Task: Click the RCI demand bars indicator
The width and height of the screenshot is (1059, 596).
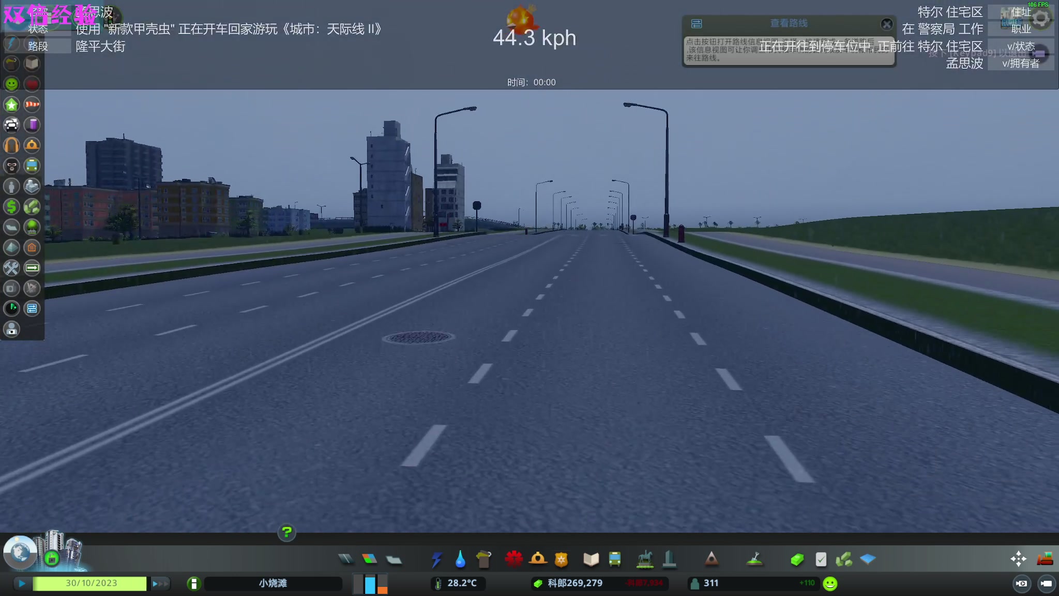Action: coord(370,584)
